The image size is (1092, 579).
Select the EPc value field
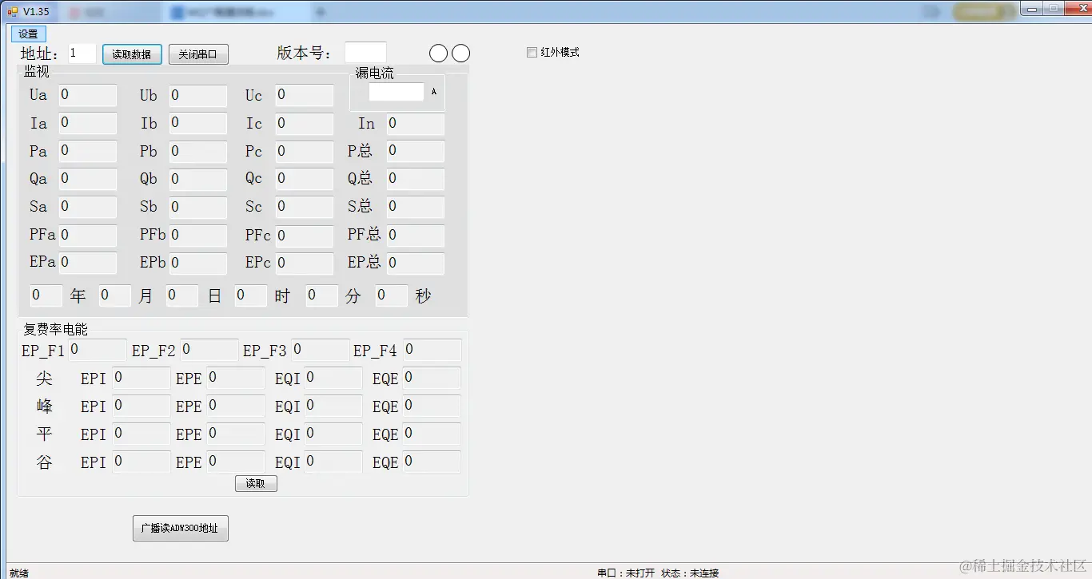305,264
